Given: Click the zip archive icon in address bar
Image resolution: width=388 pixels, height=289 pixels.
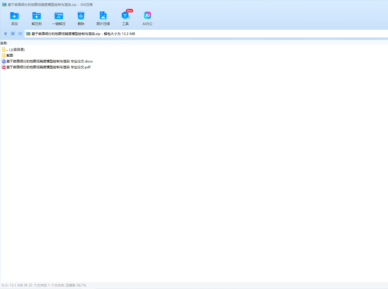Looking at the screenshot, I should 28,34.
